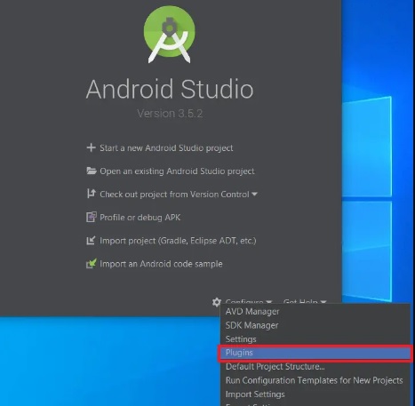This screenshot has height=406, width=415.
Task: Check out project from Version Control
Action: [x=174, y=195]
